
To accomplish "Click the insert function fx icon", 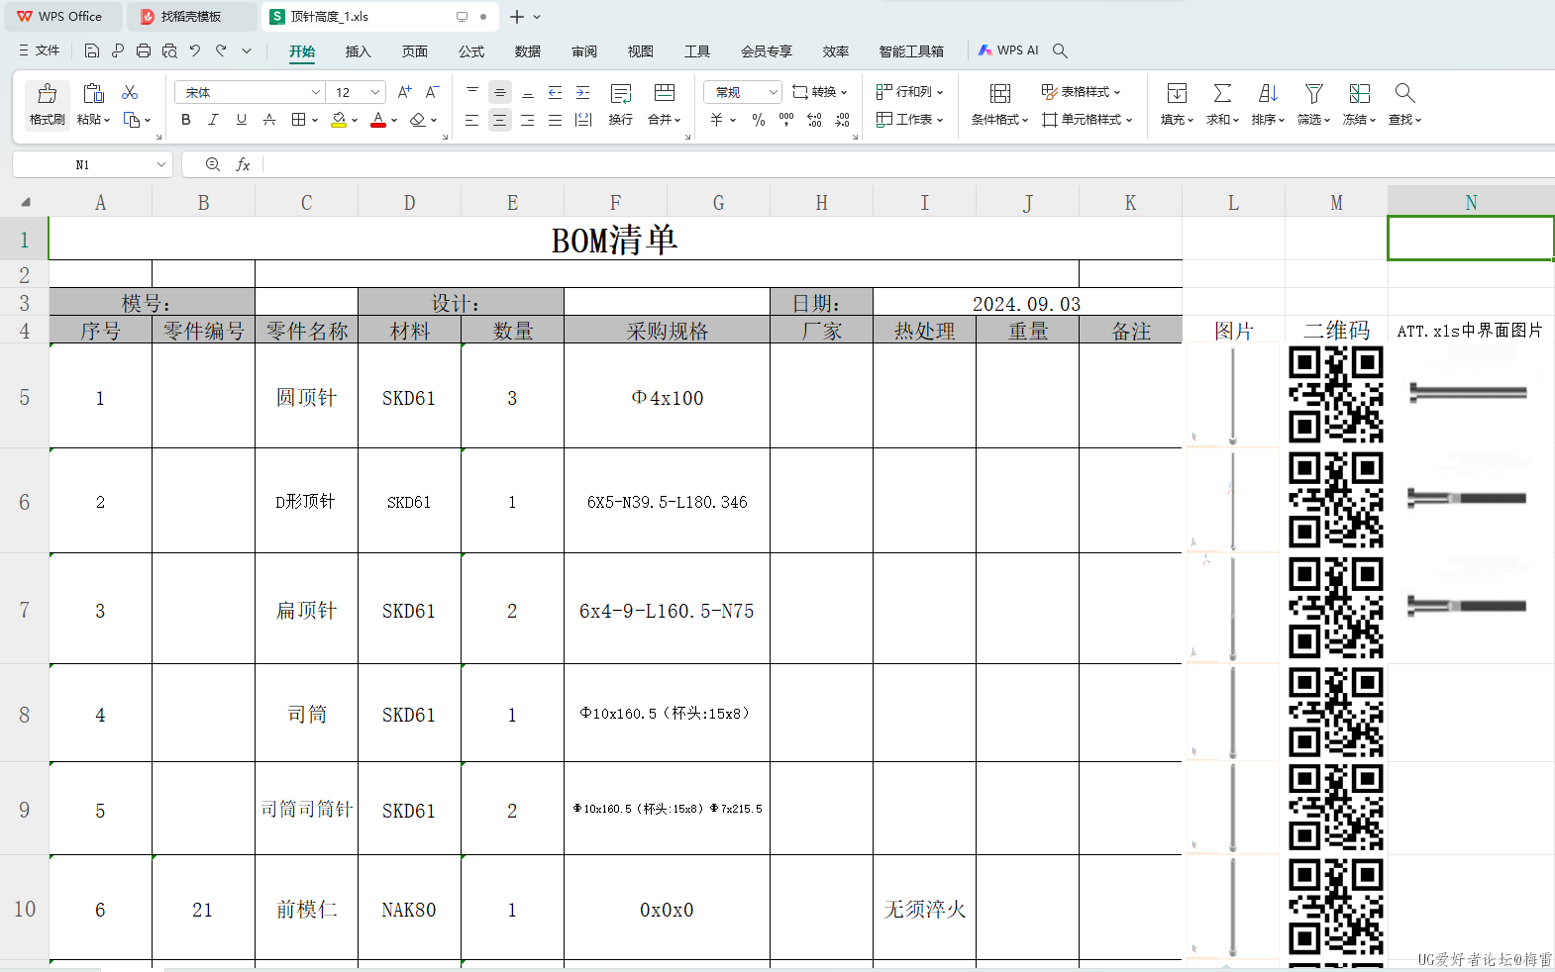I will tap(243, 164).
